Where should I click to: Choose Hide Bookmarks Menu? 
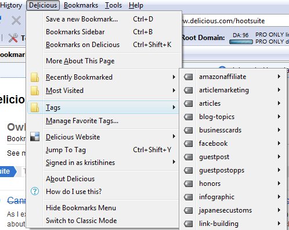(103, 208)
